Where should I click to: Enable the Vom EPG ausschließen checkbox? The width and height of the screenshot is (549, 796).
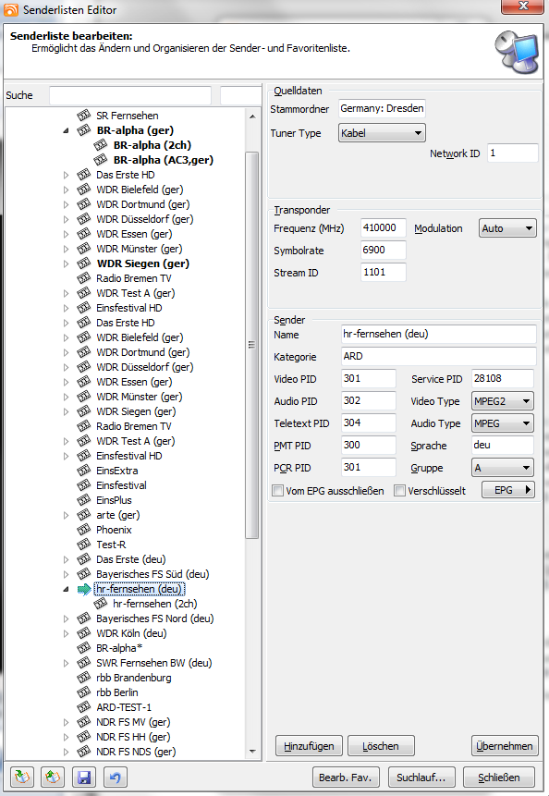click(277, 491)
